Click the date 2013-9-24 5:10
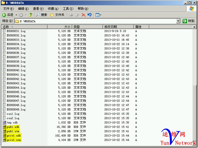Viewport: 198px width, 148px height. coord(115,31)
